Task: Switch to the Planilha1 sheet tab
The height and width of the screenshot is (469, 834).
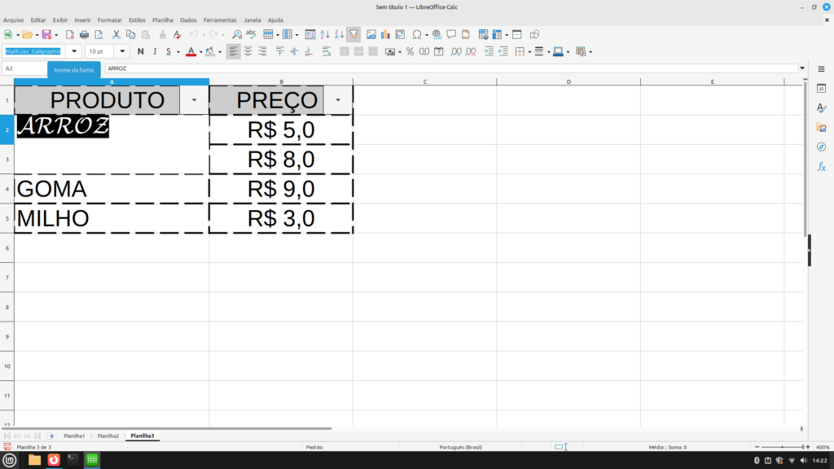Action: pyautogui.click(x=73, y=436)
